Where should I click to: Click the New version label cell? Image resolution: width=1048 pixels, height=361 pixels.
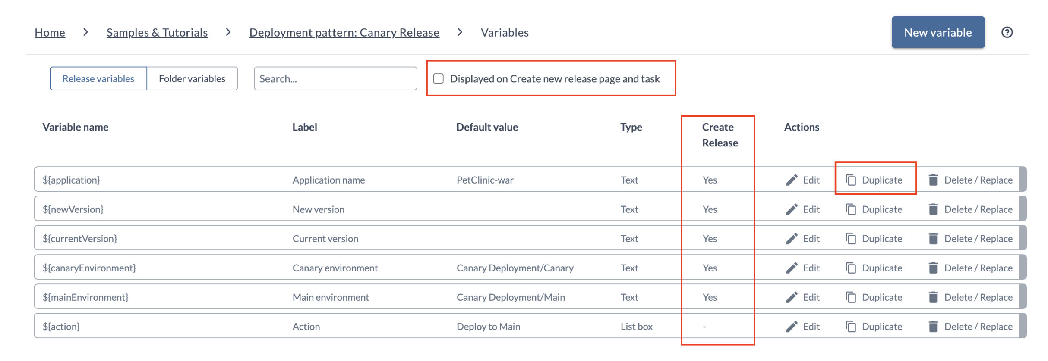point(319,209)
